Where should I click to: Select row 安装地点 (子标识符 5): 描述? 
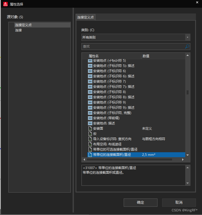point(136,66)
